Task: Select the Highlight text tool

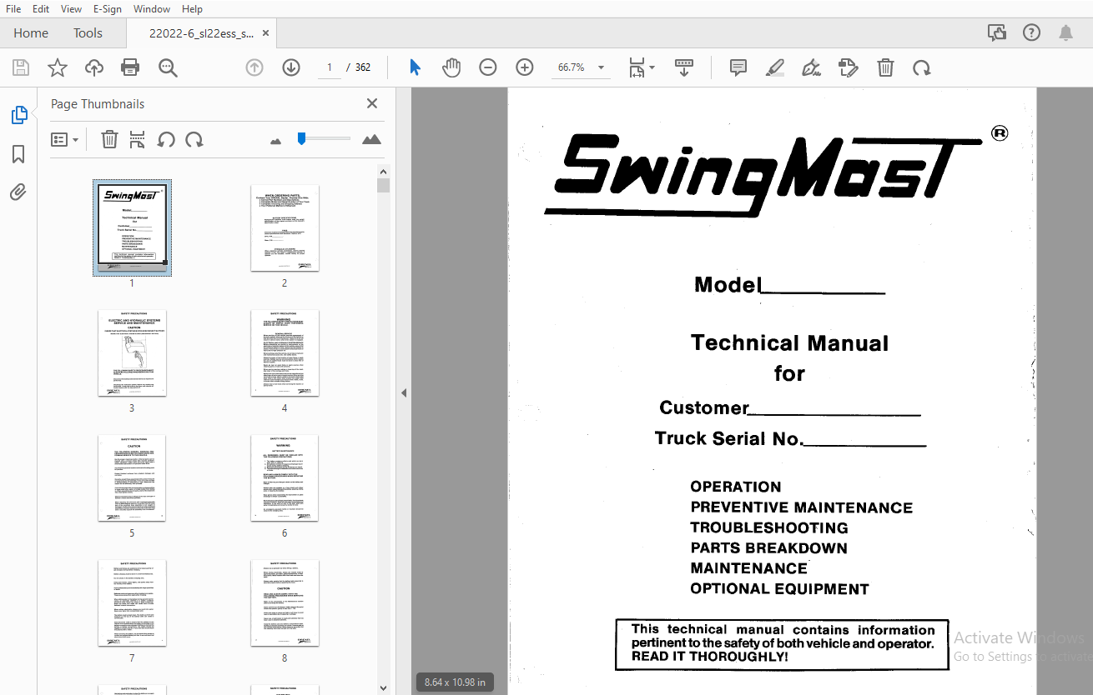Action: pos(775,67)
